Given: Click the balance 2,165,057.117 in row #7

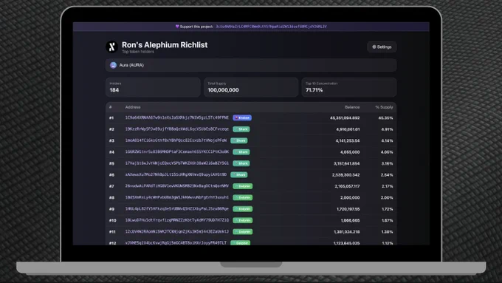Looking at the screenshot, I should click(x=348, y=186).
